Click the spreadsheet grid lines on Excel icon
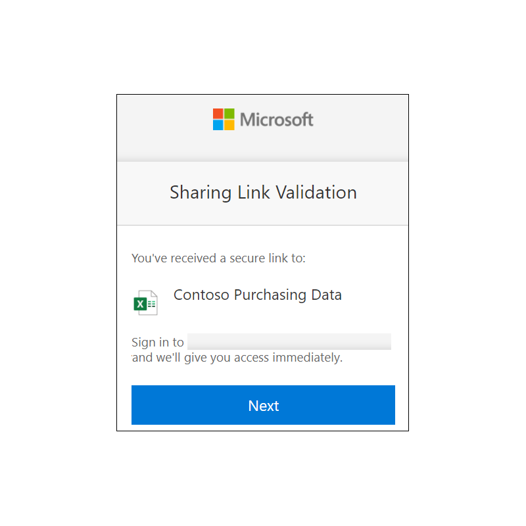Screen dimensions: 526x526 pos(152,304)
